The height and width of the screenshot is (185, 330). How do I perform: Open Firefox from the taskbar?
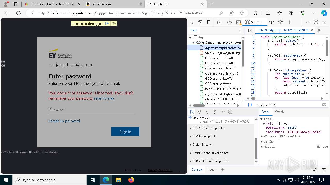point(131,180)
